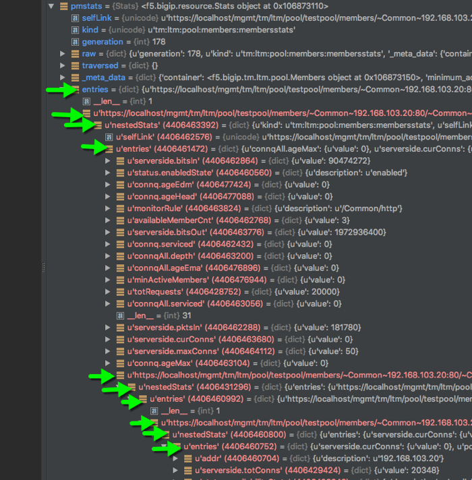Click the u'serverside.pktsIn' dict icon
Screen dimensions: 472x480
(120, 328)
